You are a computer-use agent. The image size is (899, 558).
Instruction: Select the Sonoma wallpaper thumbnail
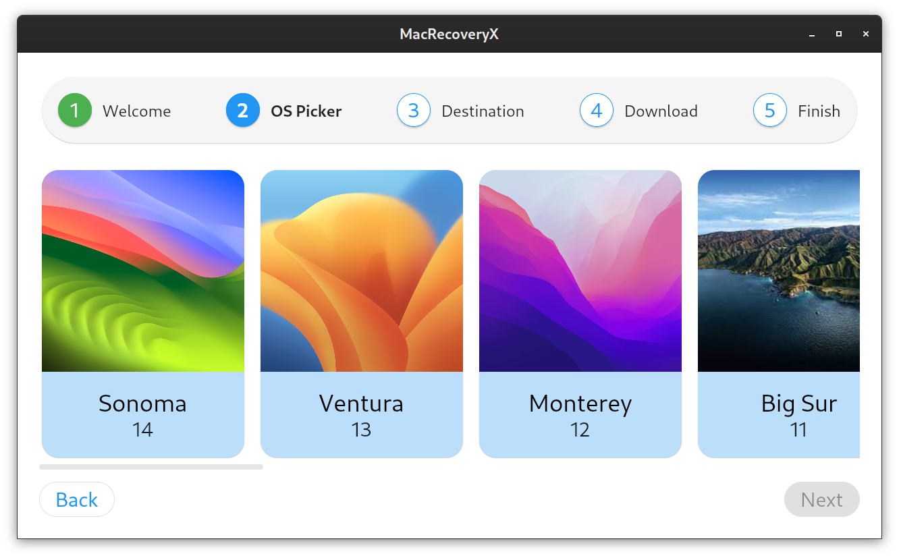(x=143, y=271)
